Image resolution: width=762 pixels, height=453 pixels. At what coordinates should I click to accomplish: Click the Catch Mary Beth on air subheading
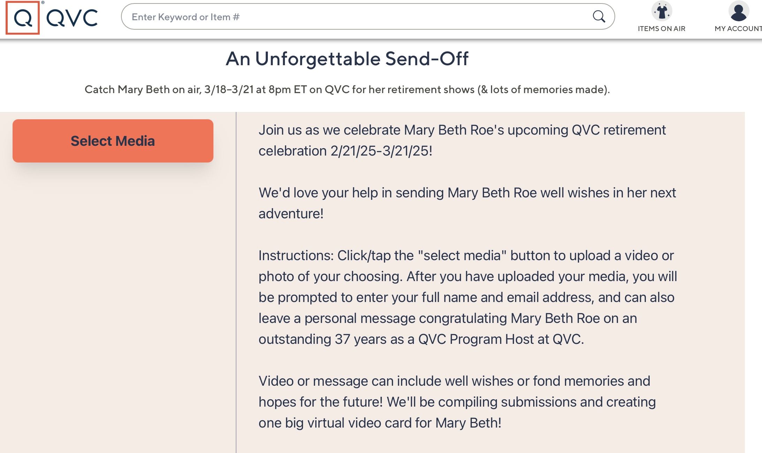[x=347, y=90]
